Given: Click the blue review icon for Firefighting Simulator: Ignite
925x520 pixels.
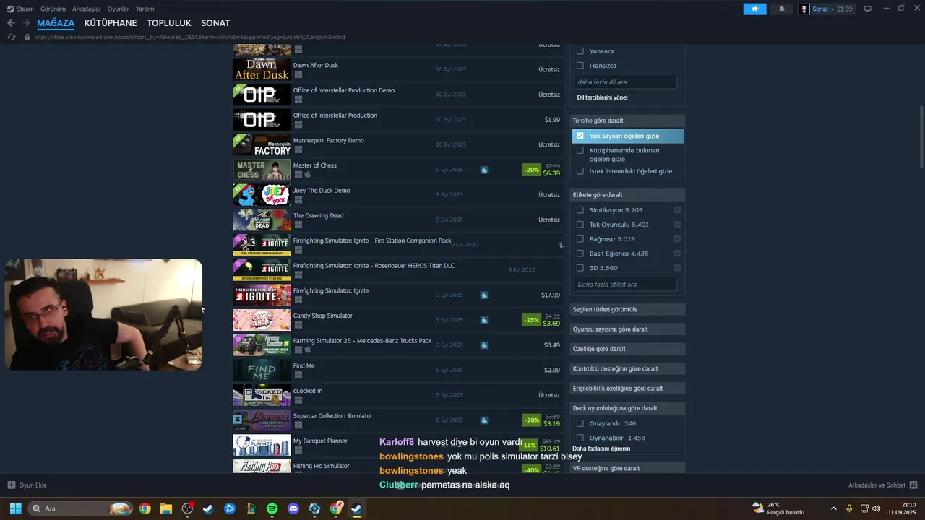Looking at the screenshot, I should click(483, 295).
